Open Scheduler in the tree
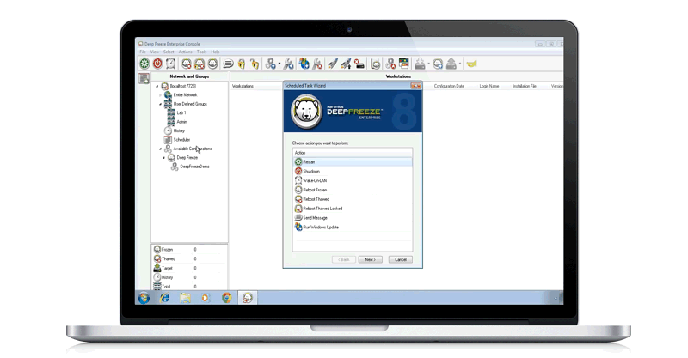The width and height of the screenshot is (688, 358). tap(181, 140)
